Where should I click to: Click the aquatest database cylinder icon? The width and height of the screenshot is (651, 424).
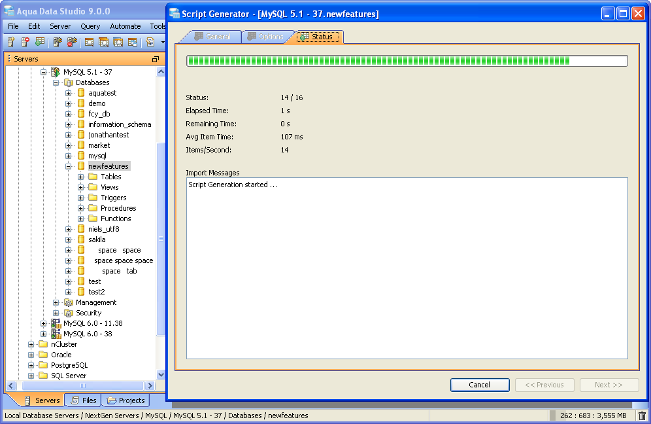click(81, 93)
